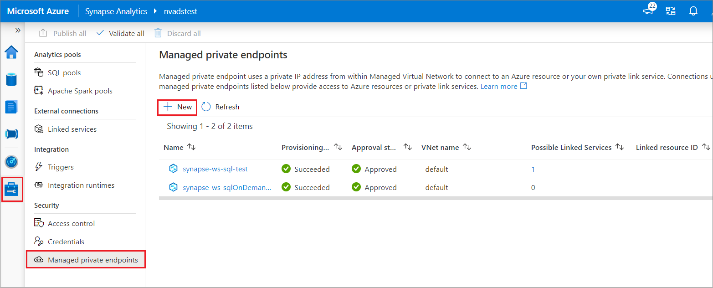Open the Home hub in the sidebar
Image resolution: width=713 pixels, height=288 pixels.
(x=11, y=52)
